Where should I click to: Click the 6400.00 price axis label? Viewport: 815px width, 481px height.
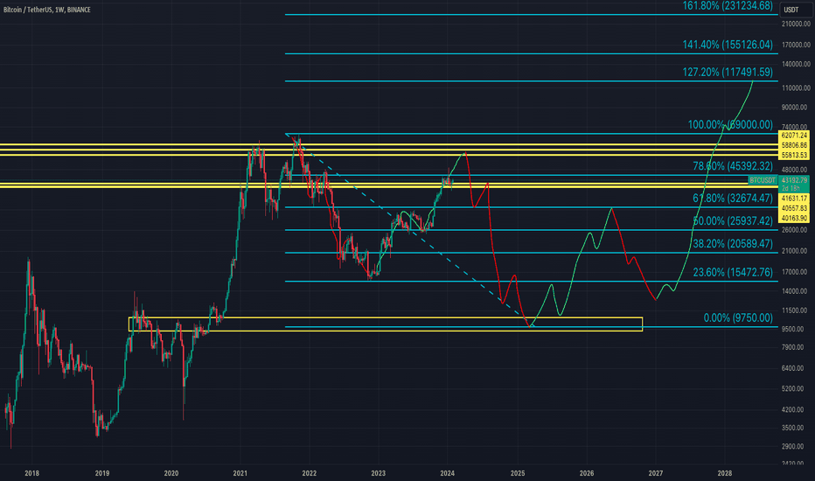(794, 368)
